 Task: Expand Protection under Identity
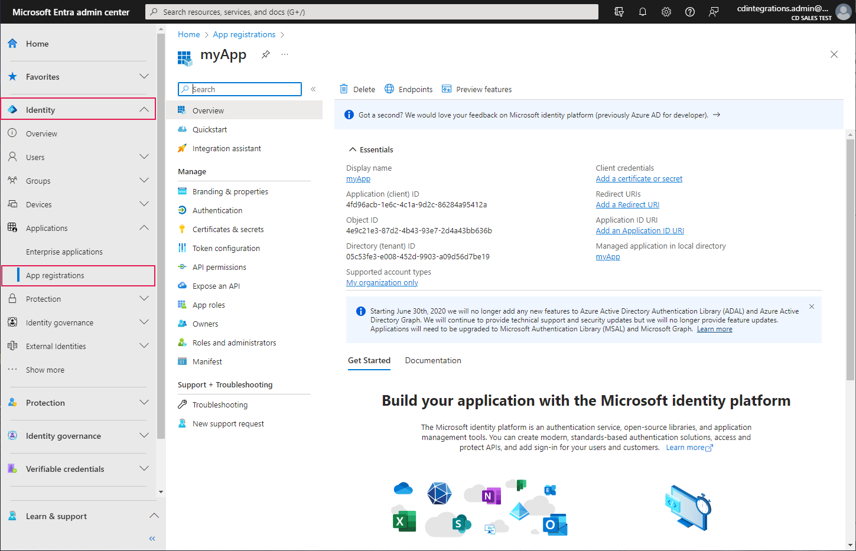pos(144,298)
